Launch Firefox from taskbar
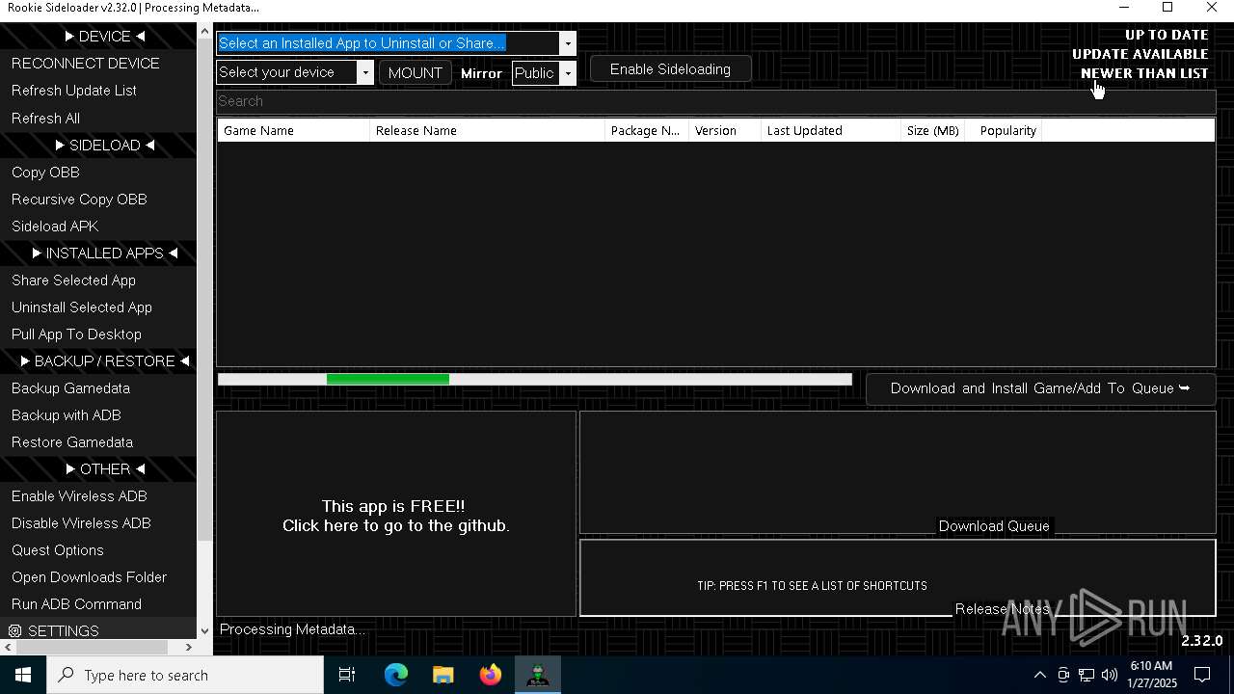Image resolution: width=1234 pixels, height=694 pixels. [491, 675]
